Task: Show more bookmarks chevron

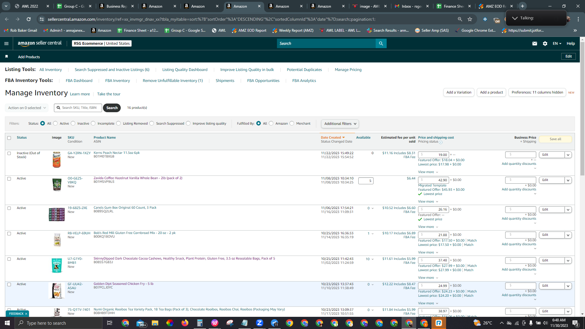Action: [575, 30]
